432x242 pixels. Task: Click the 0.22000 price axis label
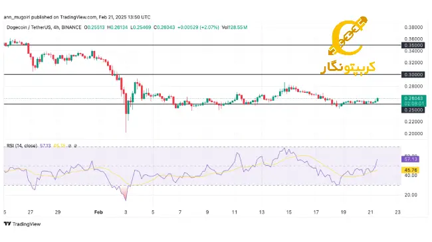click(413, 122)
